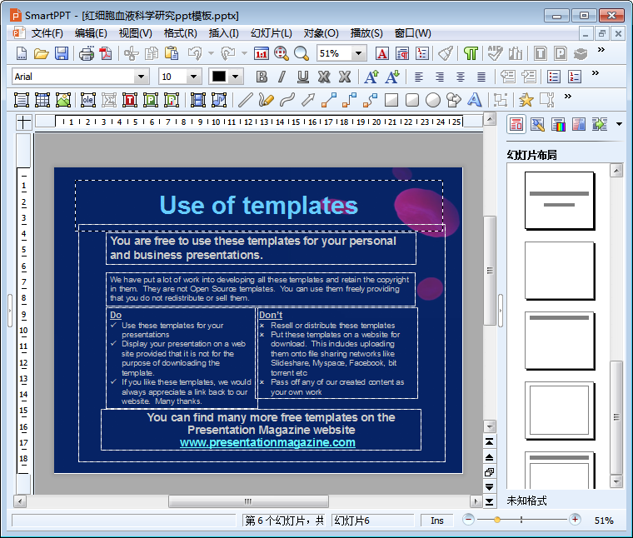633x538 pixels.
Task: Select the blank slide layout thumbnail
Action: (559, 270)
